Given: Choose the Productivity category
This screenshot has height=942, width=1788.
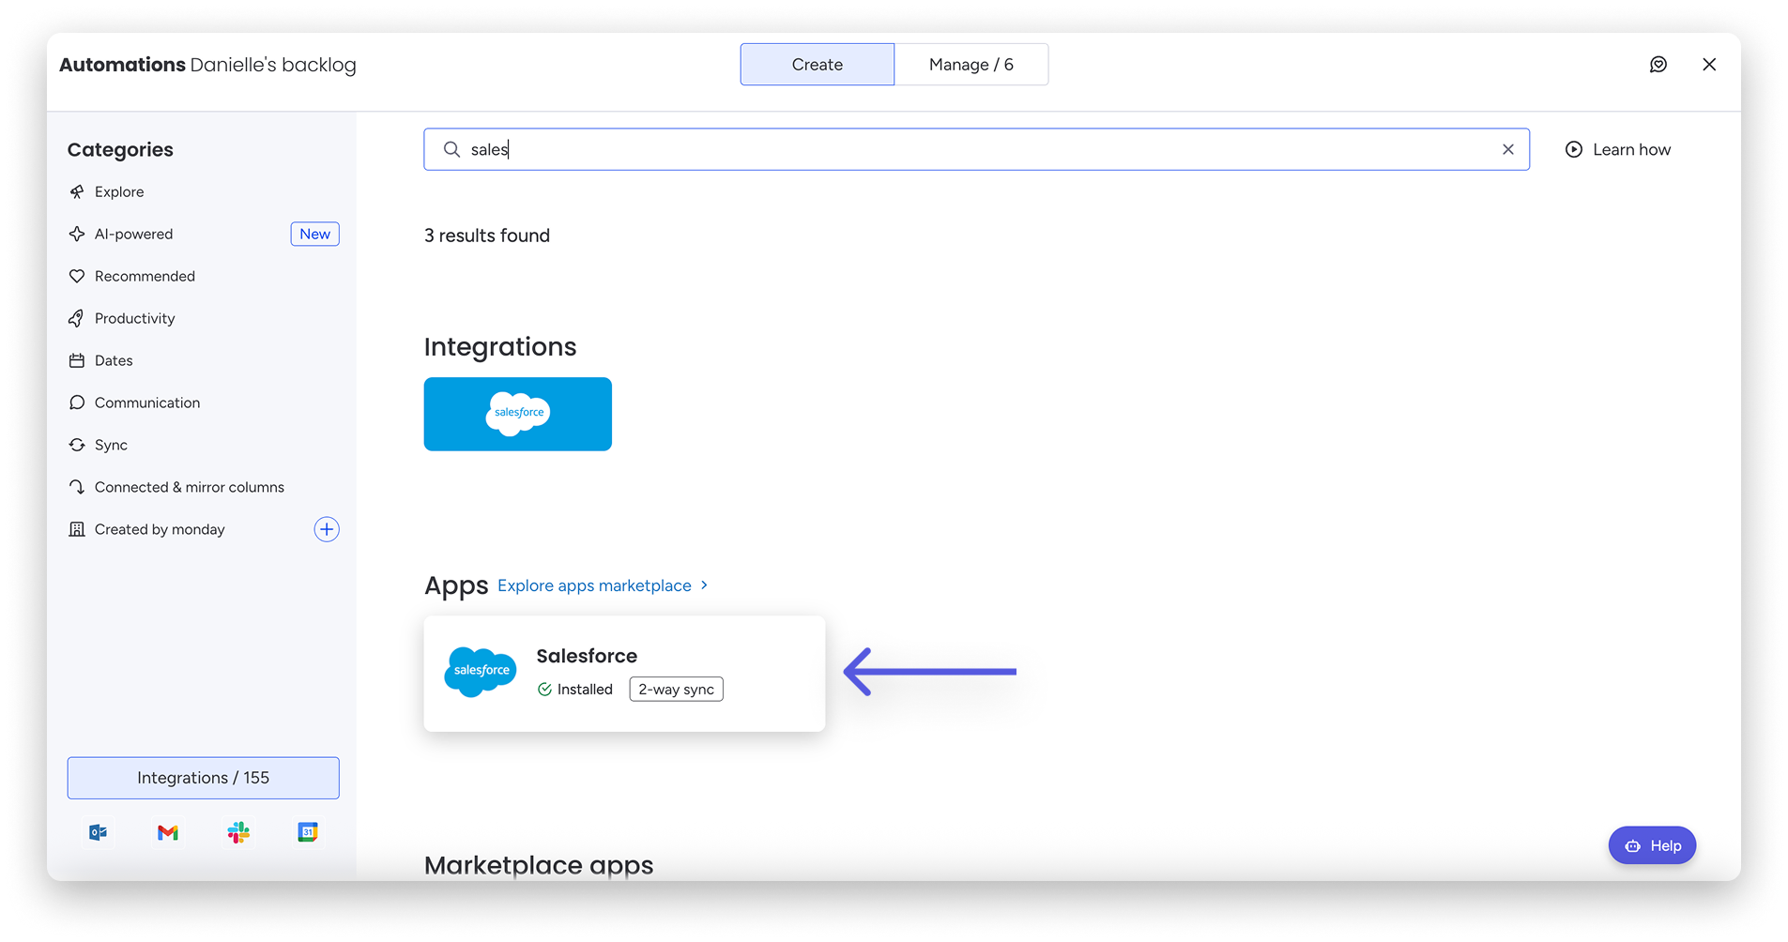Looking at the screenshot, I should click(134, 319).
